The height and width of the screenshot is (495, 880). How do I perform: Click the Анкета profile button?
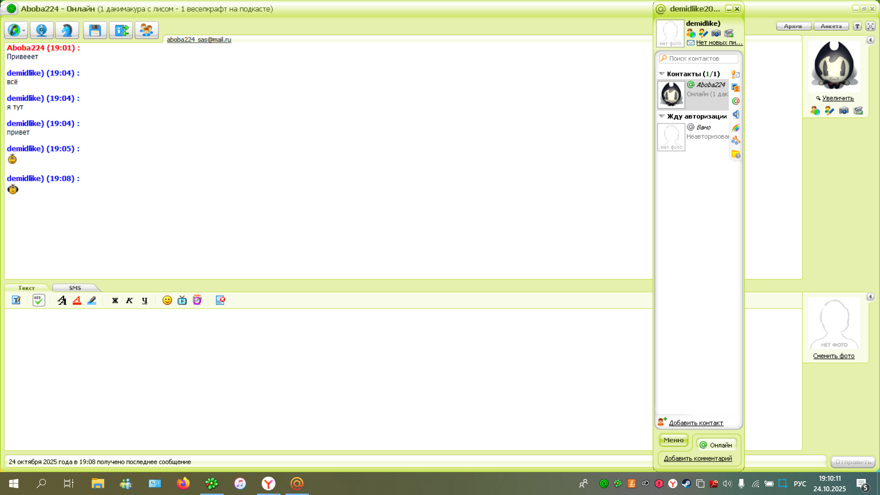tap(830, 26)
